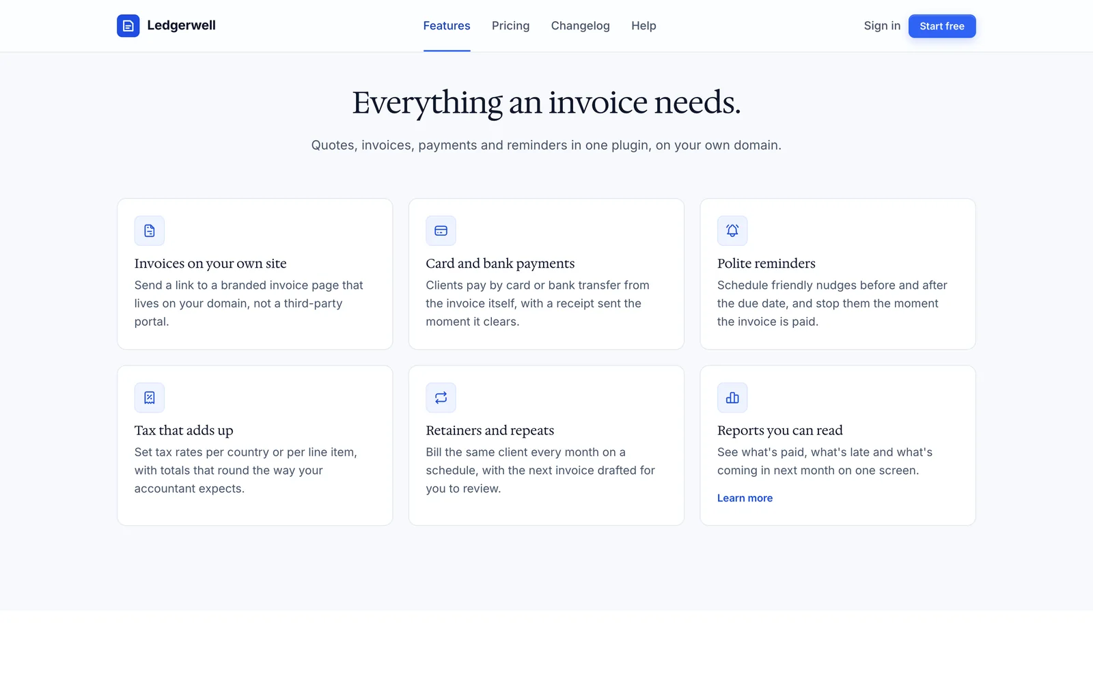Click the description "See what's paid, what's late"
Image resolution: width=1093 pixels, height=683 pixels.
[825, 461]
